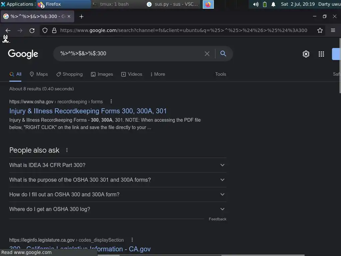Open Google quick settings gear icon
This screenshot has width=341, height=256.
click(306, 54)
